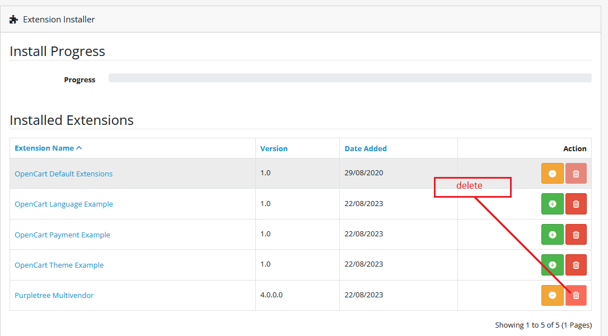Screen dimensions: 608x336
Task: Open Purpletree Multivendor link
Action: click(54, 295)
